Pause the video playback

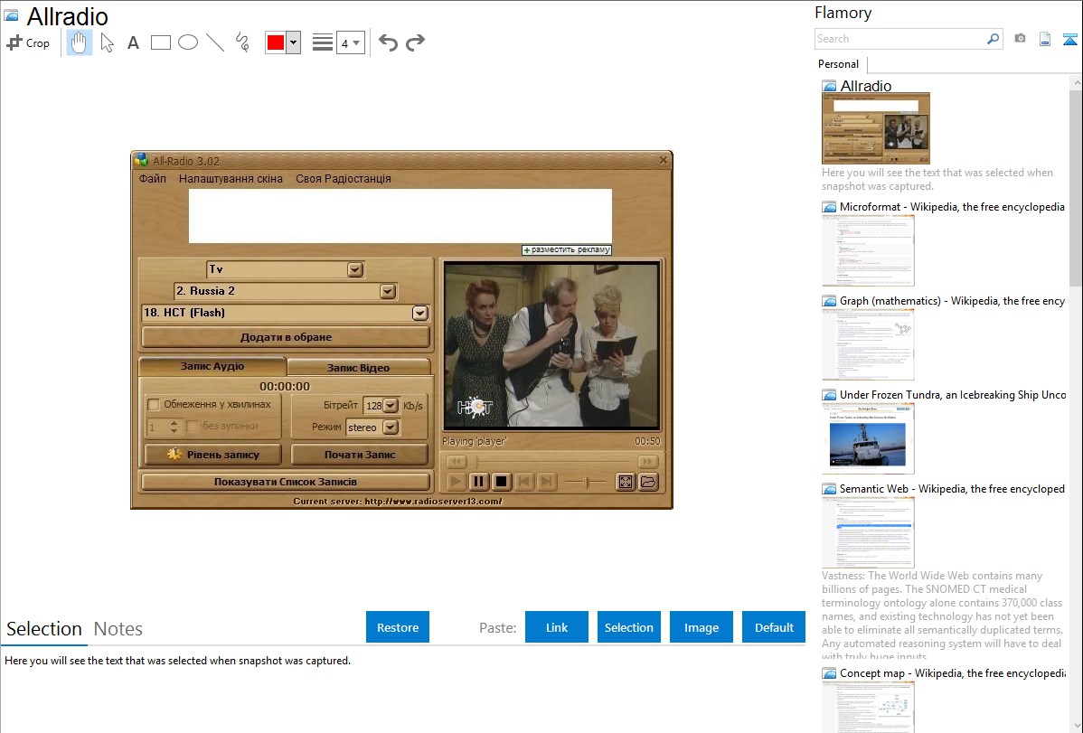point(478,482)
